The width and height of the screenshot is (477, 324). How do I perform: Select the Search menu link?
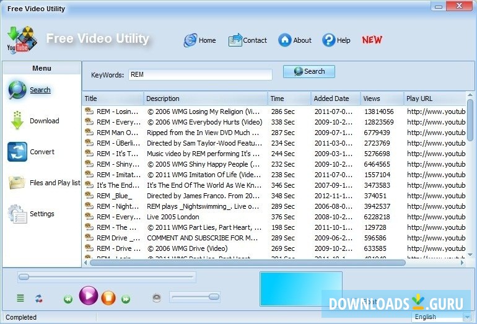pos(40,90)
